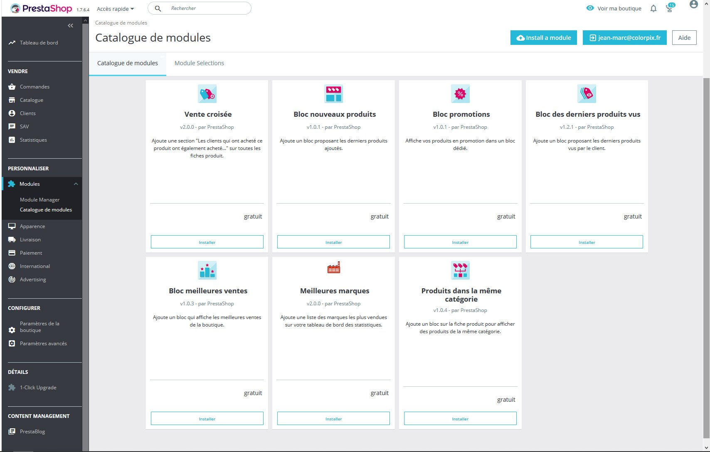
Task: Click the Statistiques chart icon
Action: 12,140
